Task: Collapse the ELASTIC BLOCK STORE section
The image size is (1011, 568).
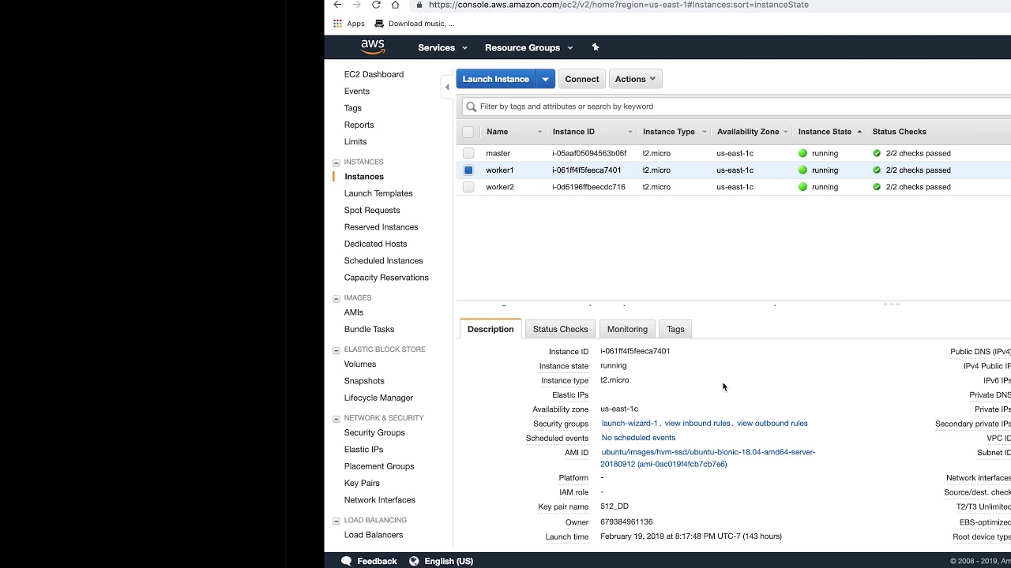Action: click(336, 349)
